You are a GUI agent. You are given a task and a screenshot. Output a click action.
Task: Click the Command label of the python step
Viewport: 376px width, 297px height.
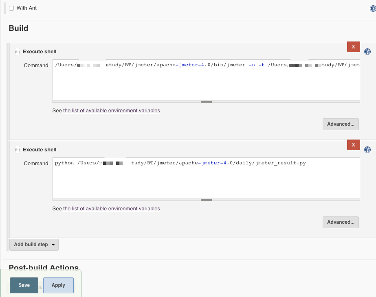pos(36,163)
